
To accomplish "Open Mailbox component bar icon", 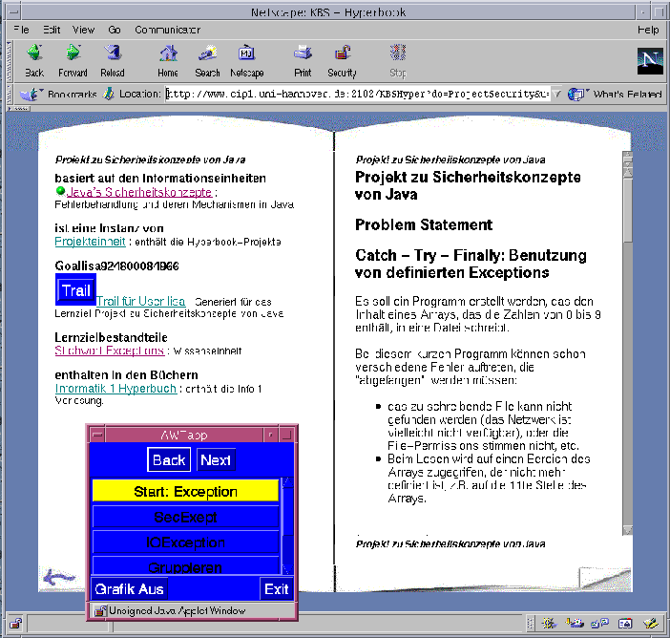I will (x=575, y=624).
